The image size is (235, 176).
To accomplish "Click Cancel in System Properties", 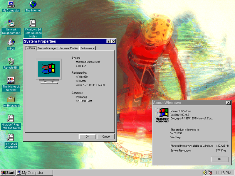I will point(106,136).
